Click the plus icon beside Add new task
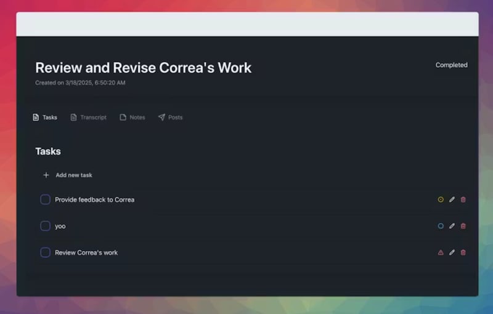The image size is (493, 314). [x=46, y=175]
